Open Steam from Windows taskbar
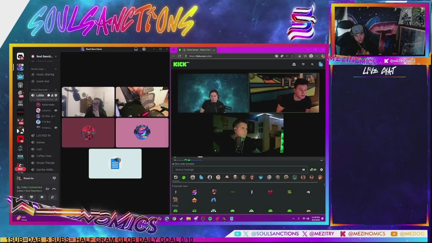The width and height of the screenshot is (432, 243). tap(181, 219)
